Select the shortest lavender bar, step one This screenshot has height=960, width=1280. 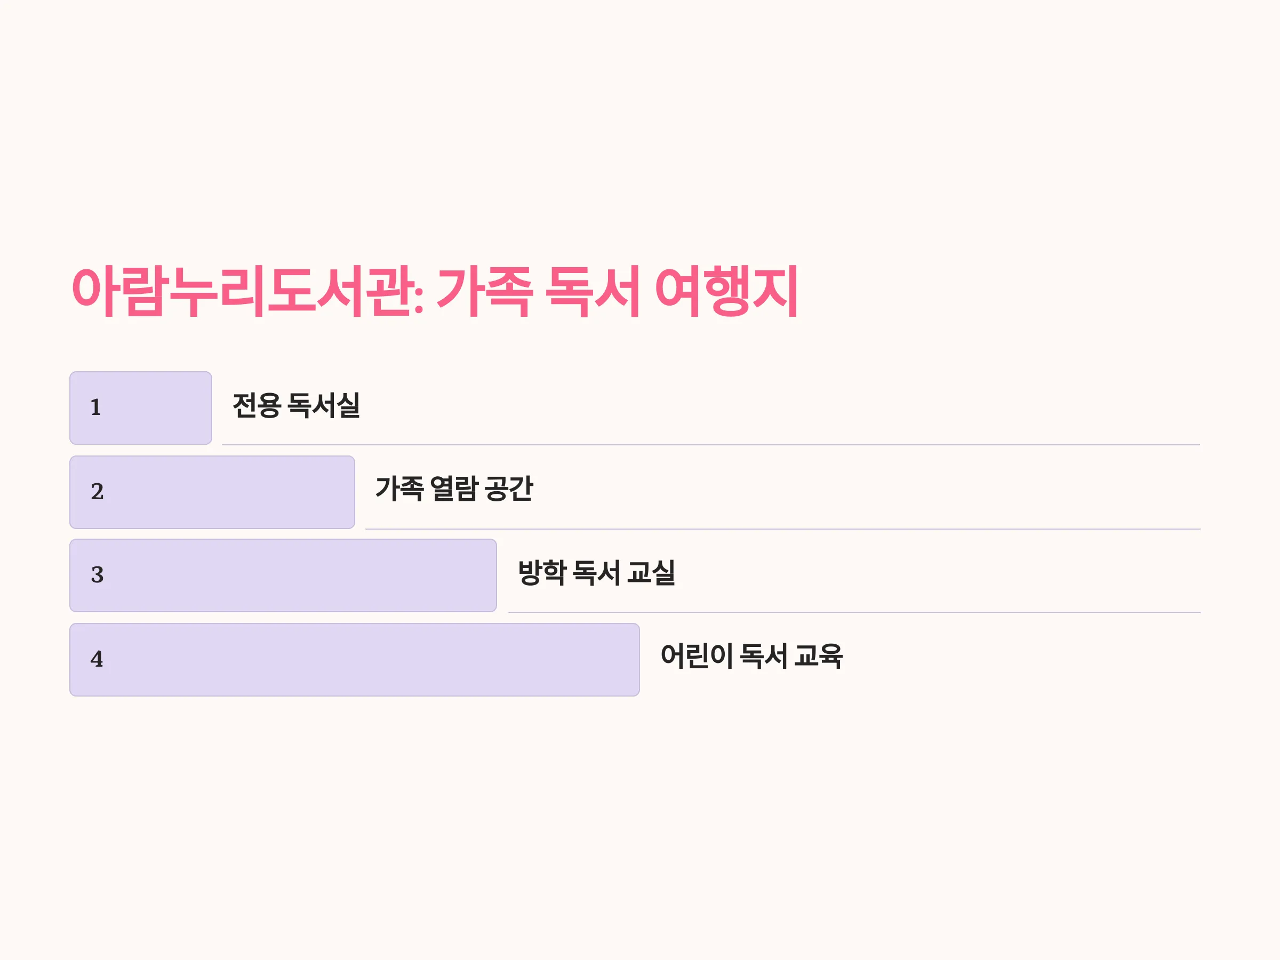[141, 408]
